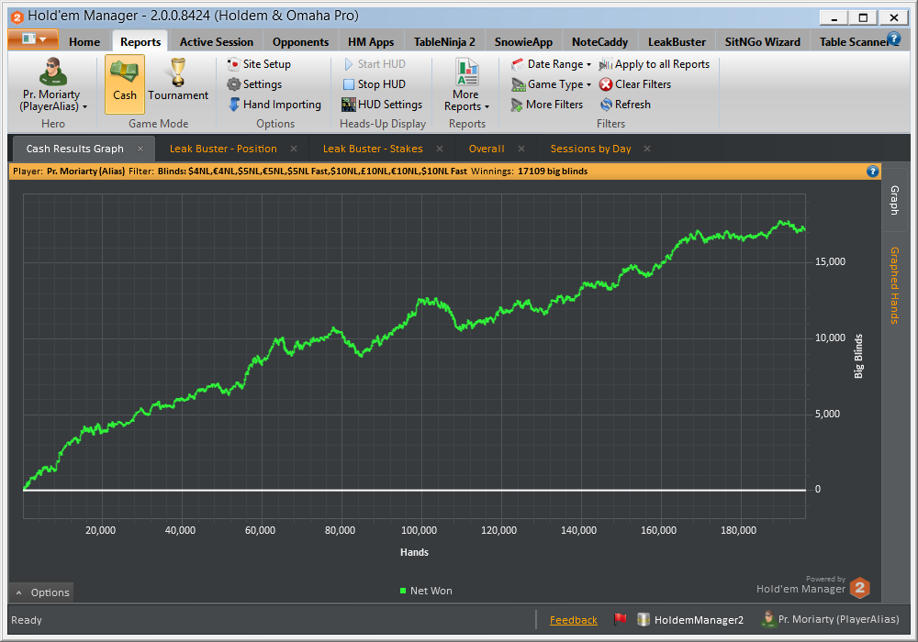Close the Cash Results Graph tab
Image resolution: width=918 pixels, height=642 pixels.
140,149
